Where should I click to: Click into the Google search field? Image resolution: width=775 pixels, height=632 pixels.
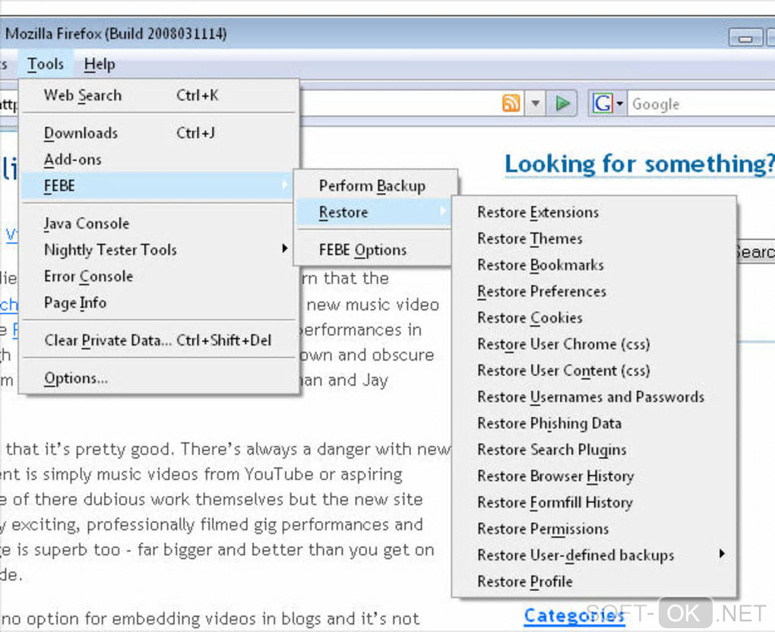(x=701, y=104)
